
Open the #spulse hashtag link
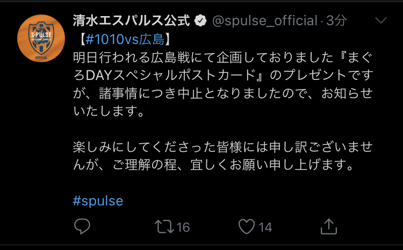point(98,201)
